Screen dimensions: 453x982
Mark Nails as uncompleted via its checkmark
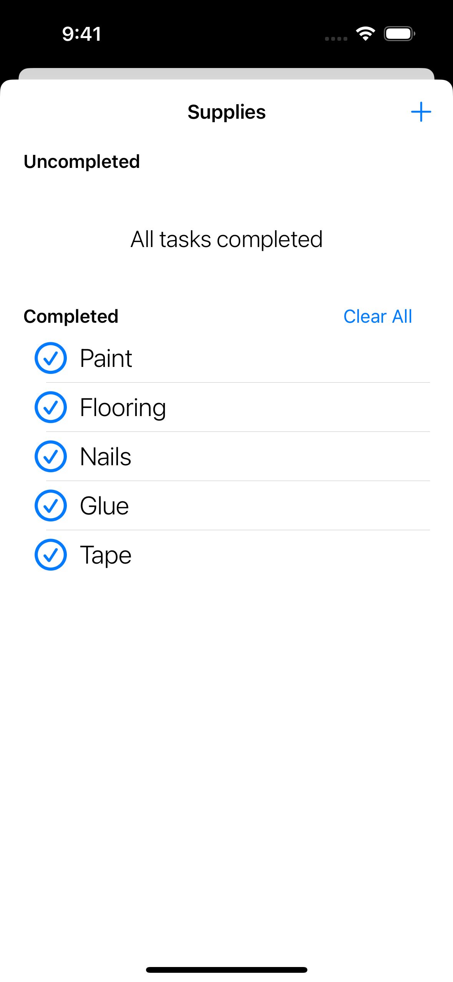tap(51, 456)
